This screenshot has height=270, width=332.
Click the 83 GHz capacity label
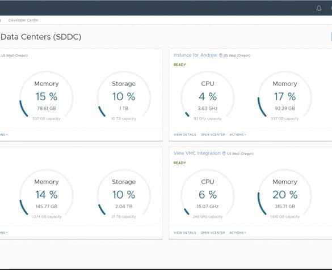[208, 119]
